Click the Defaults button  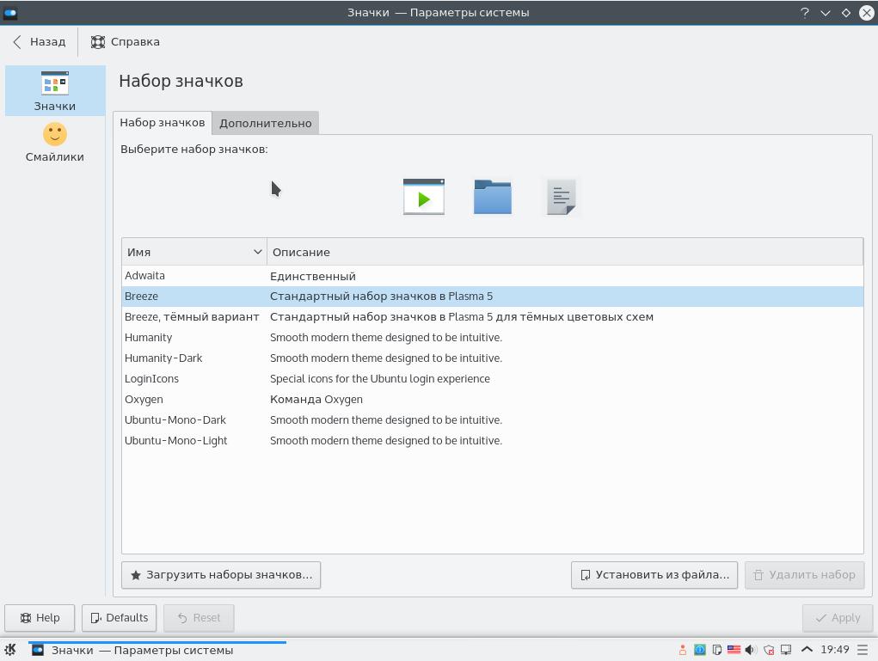pos(119,617)
